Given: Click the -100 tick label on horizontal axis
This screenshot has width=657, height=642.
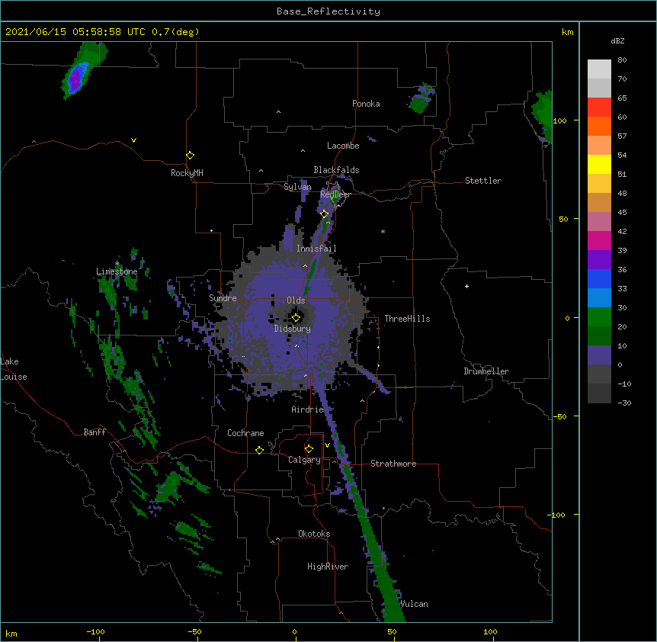Looking at the screenshot, I should point(95,631).
